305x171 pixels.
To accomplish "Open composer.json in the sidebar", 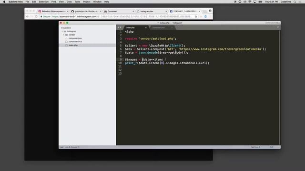I will coord(75,38).
